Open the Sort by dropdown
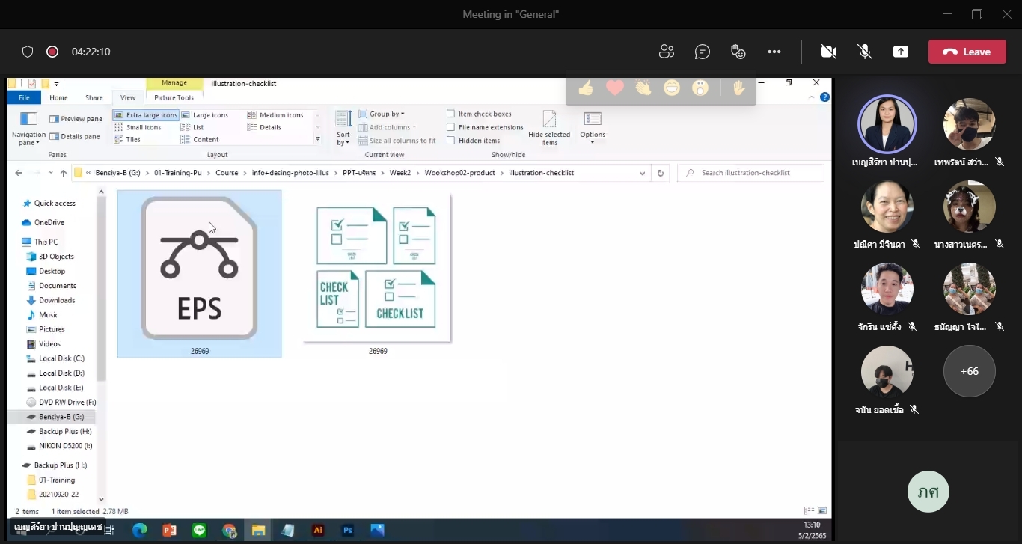Screen dimensions: 1022x544 tap(343, 129)
